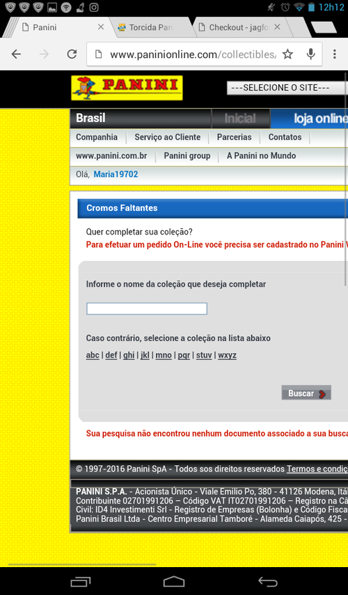Screen dimensions: 348x595
Task: Close the Panini tab
Action: click(x=101, y=27)
